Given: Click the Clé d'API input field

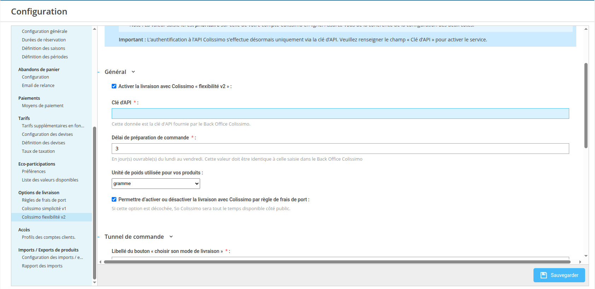Looking at the screenshot, I should [x=340, y=114].
